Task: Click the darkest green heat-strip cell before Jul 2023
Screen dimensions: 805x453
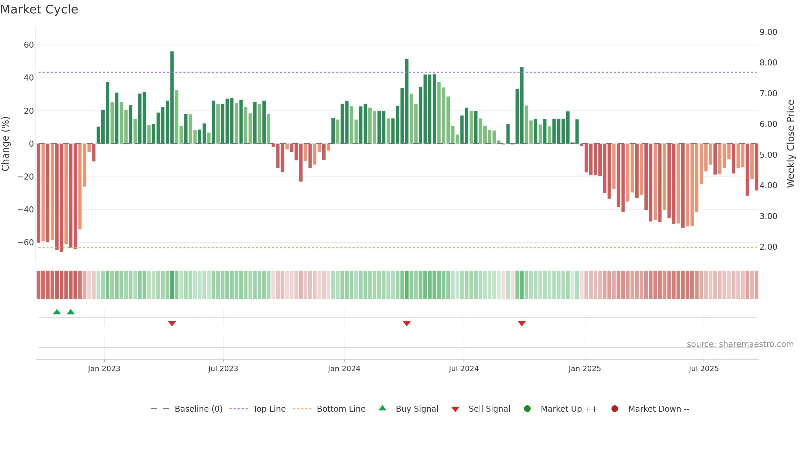Action: [172, 285]
